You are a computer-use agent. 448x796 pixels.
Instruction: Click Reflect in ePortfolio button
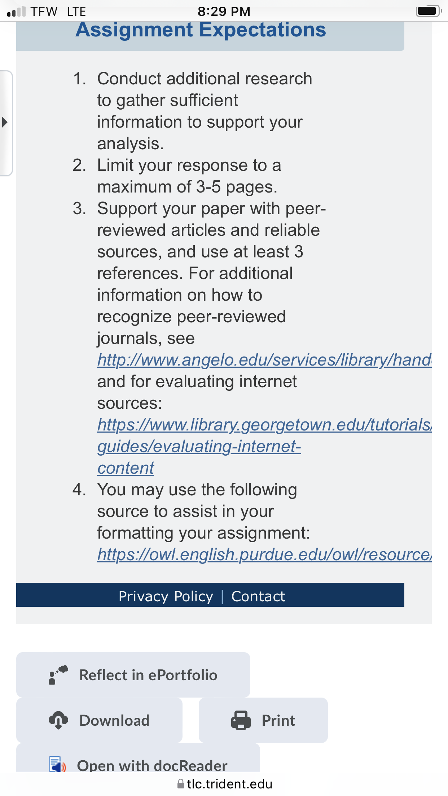tap(133, 675)
